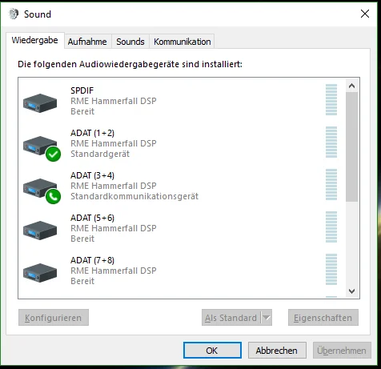Click the level meter next to ADAT (5+6)
Screen dimensions: 381x369
point(331,227)
